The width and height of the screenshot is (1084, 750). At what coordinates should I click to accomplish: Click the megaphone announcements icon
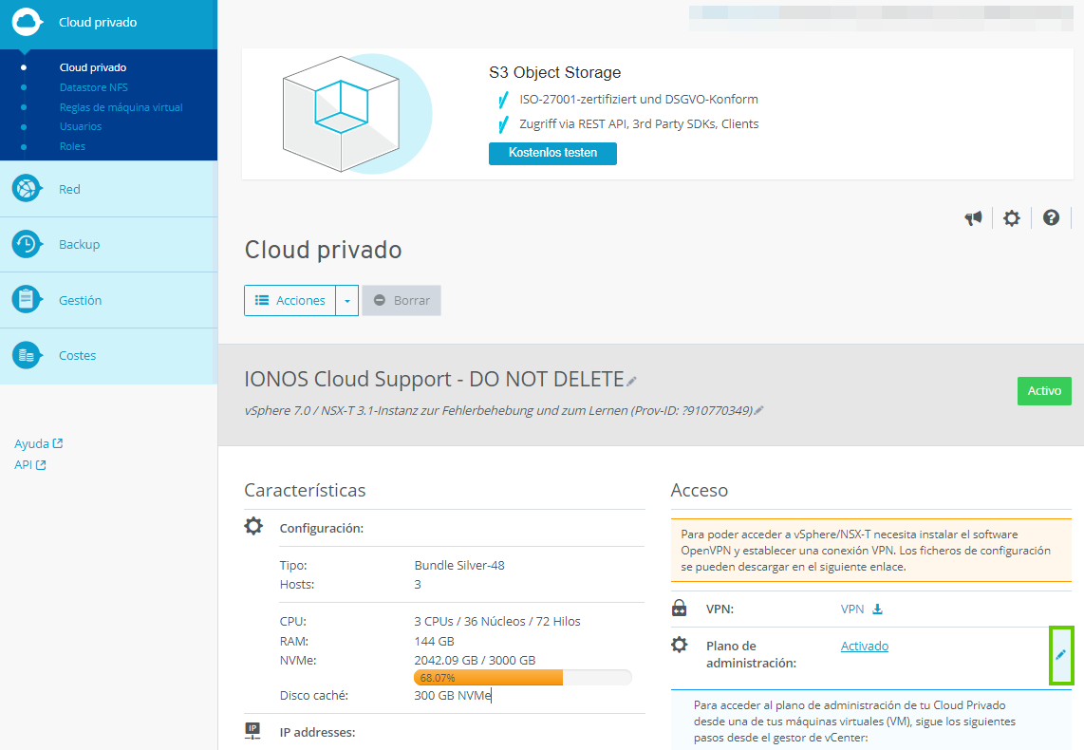coord(973,218)
